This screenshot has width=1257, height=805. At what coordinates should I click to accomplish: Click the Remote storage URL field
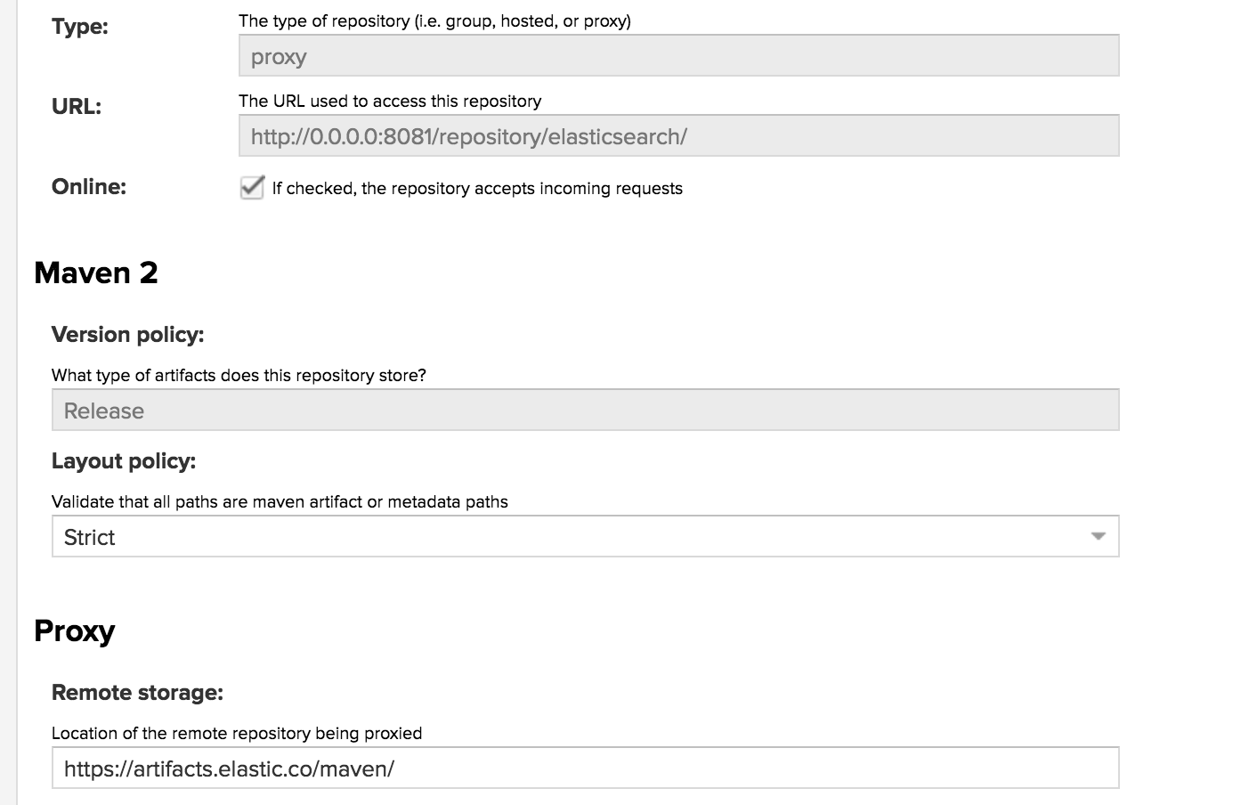(x=585, y=767)
